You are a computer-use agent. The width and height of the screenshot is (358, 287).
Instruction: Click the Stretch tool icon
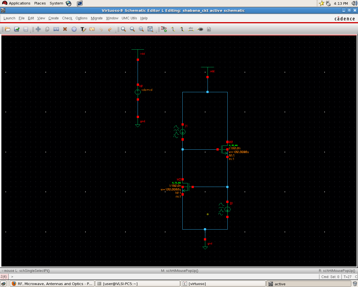56,29
